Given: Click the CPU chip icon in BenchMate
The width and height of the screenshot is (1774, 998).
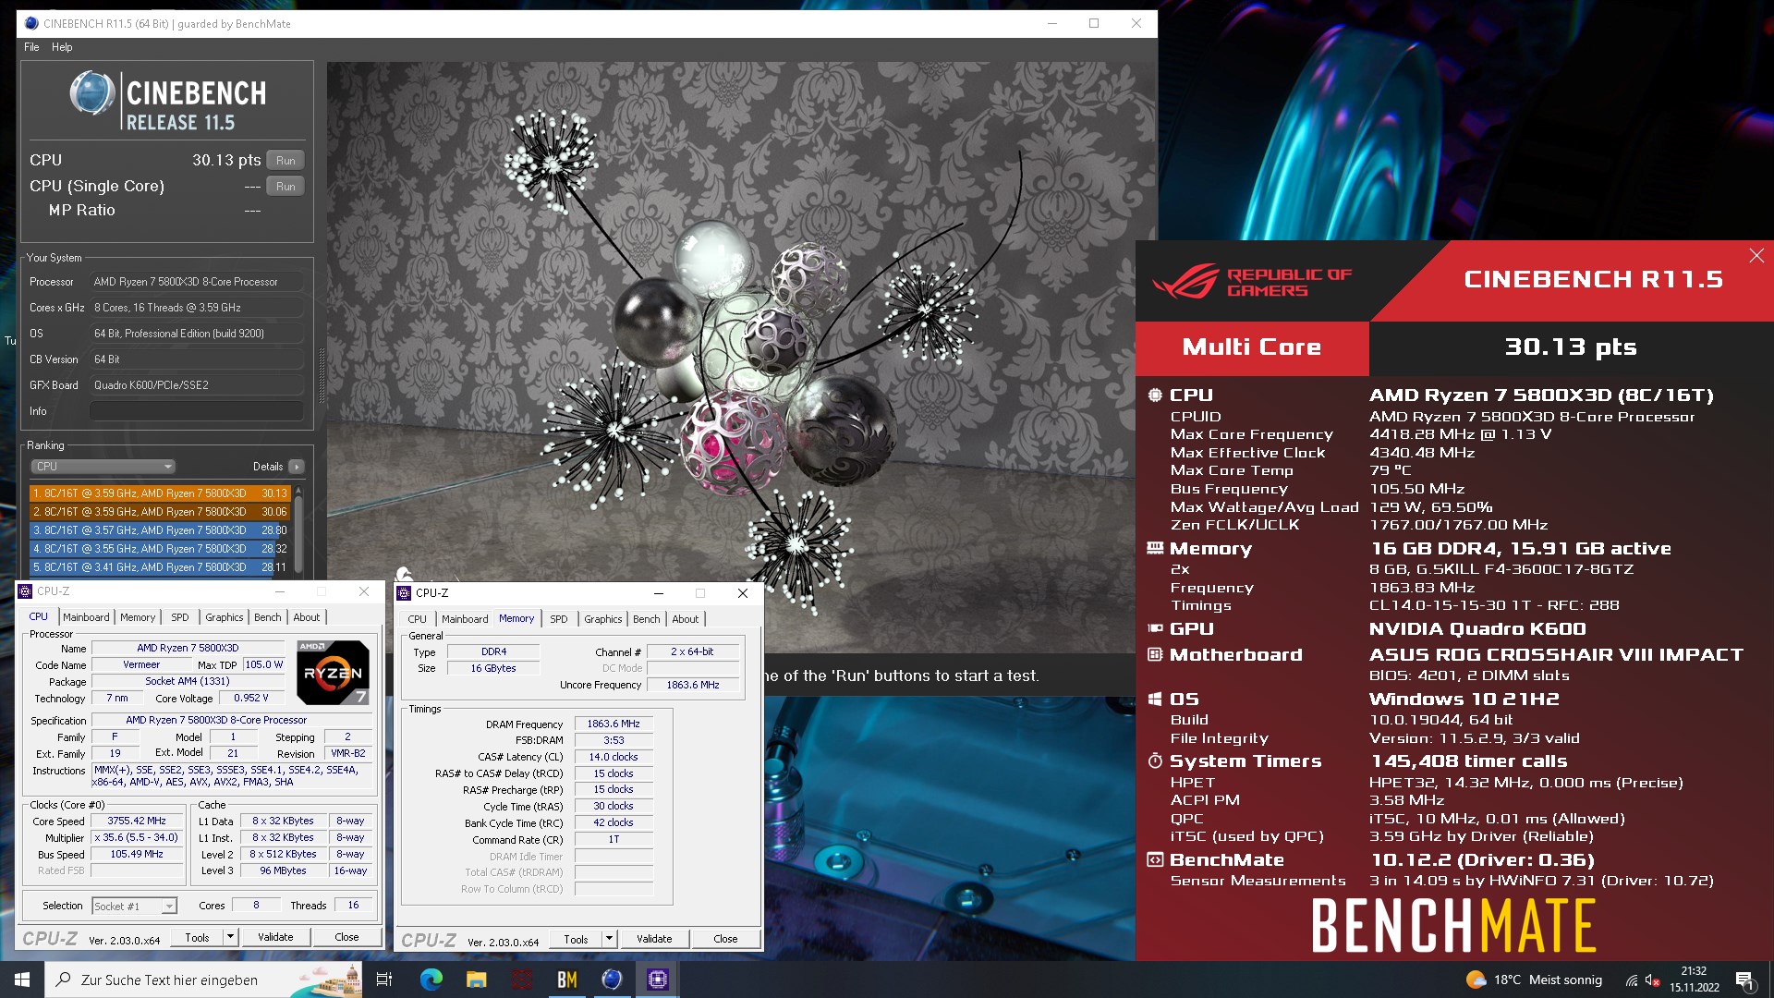Looking at the screenshot, I should pos(1155,396).
